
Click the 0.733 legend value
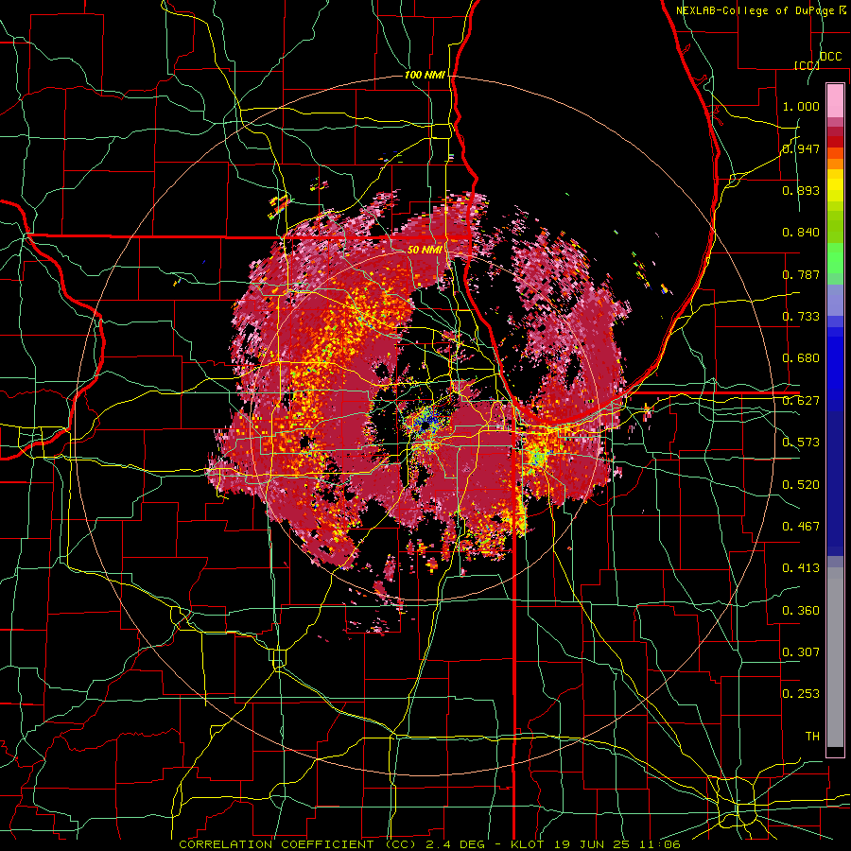[x=801, y=317]
